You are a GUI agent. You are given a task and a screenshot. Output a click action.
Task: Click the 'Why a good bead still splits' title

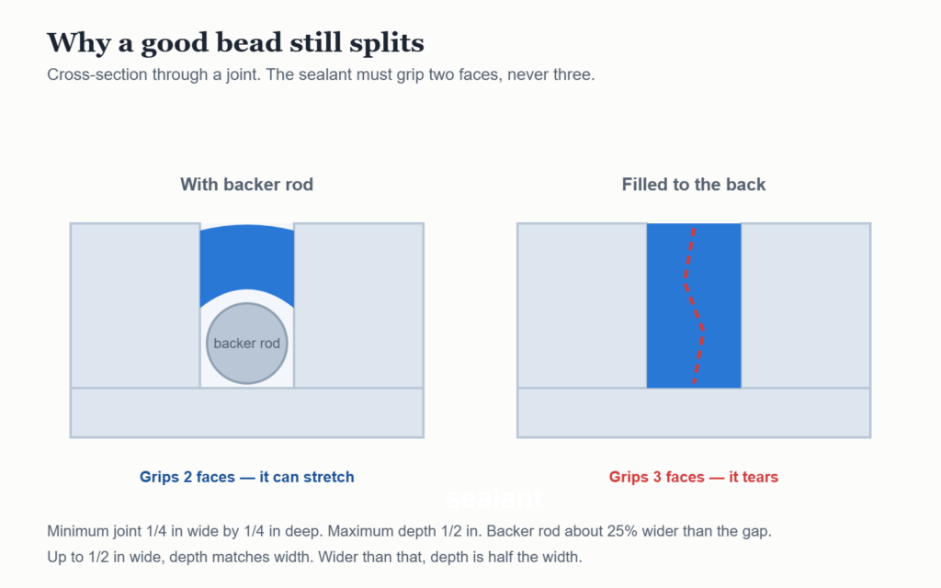coord(235,42)
